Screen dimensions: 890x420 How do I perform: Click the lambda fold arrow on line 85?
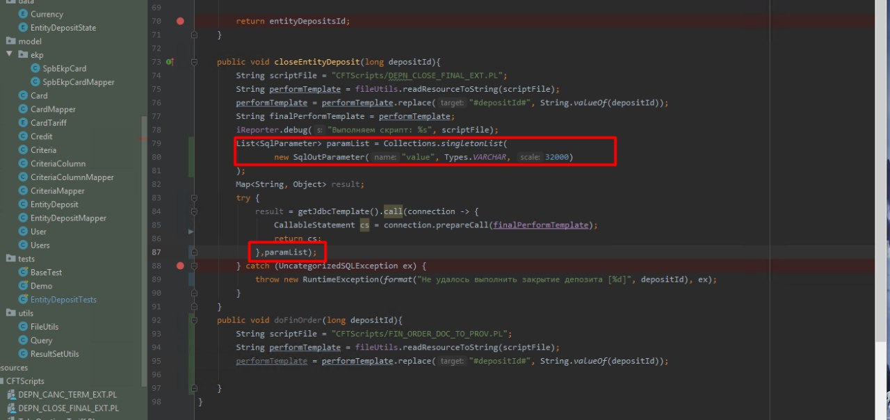pyautogui.click(x=191, y=232)
